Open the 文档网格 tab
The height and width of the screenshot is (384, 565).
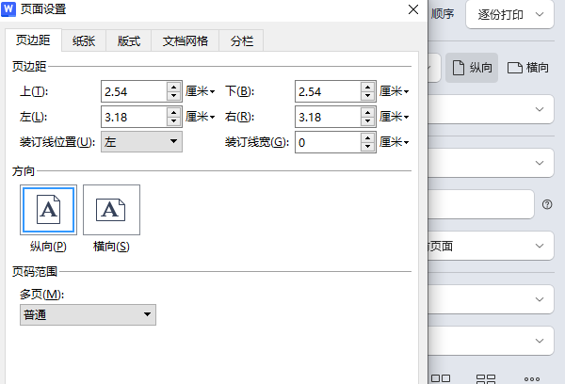point(185,41)
